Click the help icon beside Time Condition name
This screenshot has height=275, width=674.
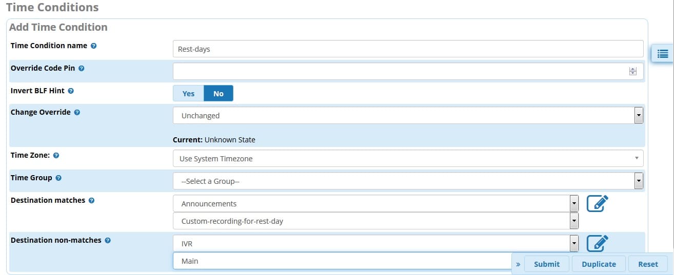pyautogui.click(x=93, y=46)
